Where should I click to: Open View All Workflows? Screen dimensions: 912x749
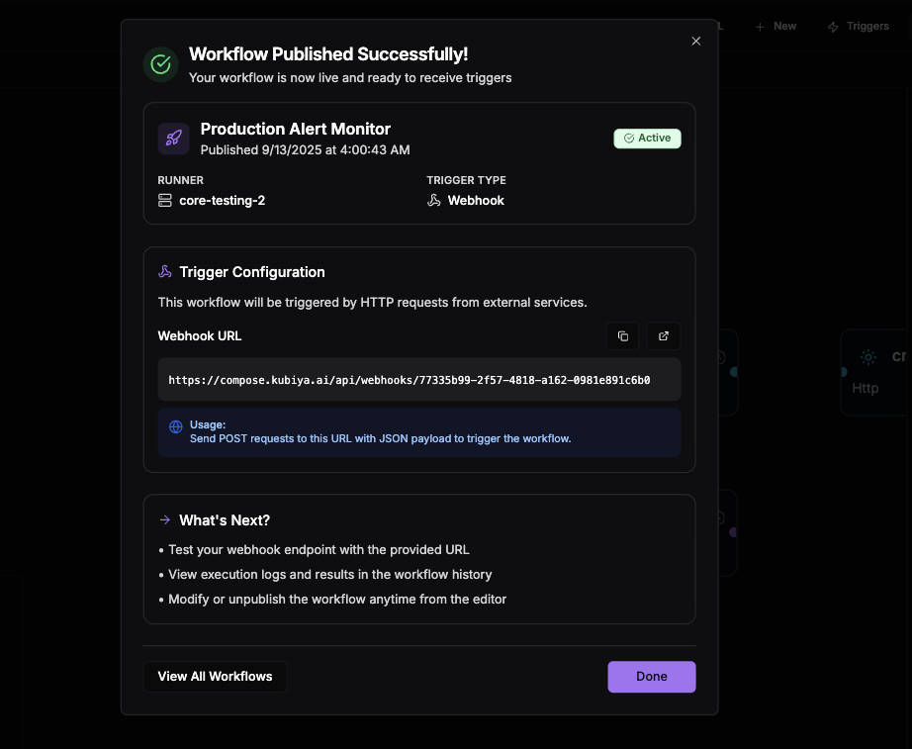(x=216, y=676)
